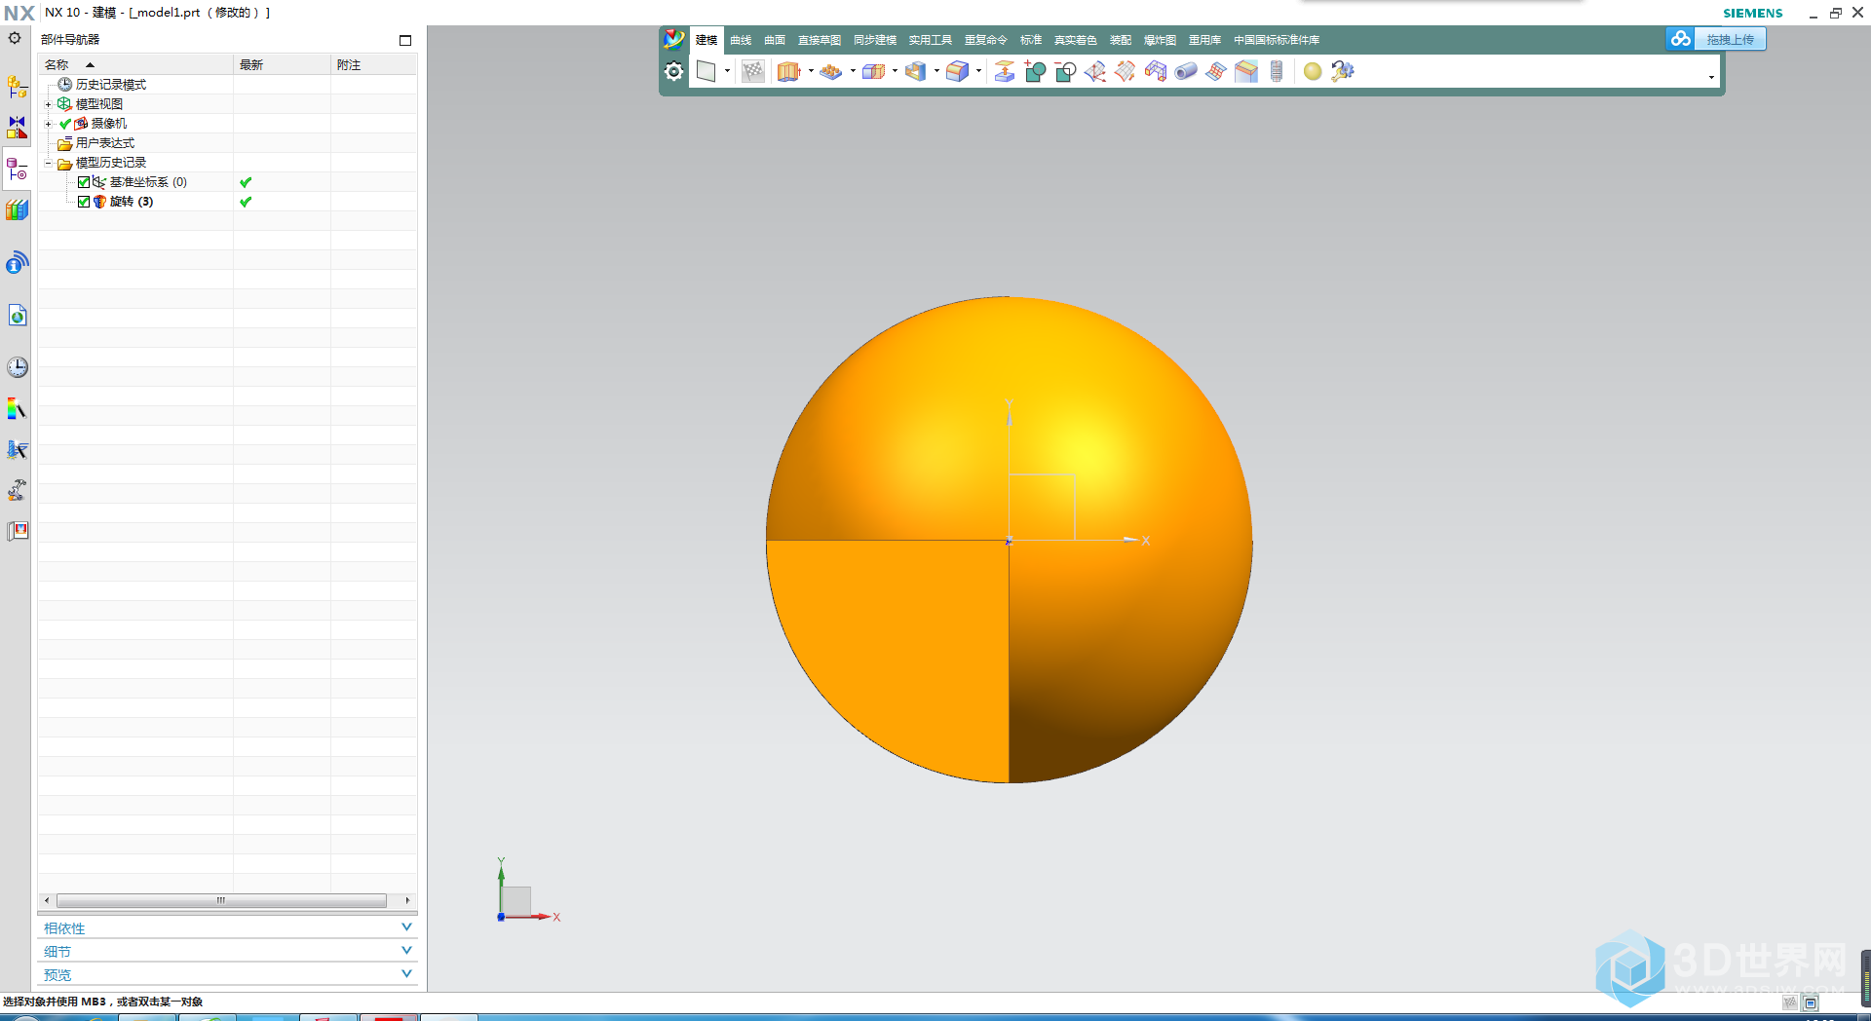Sort by the 名称 column header
Viewport: 1871px width, 1021px height.
pos(135,64)
